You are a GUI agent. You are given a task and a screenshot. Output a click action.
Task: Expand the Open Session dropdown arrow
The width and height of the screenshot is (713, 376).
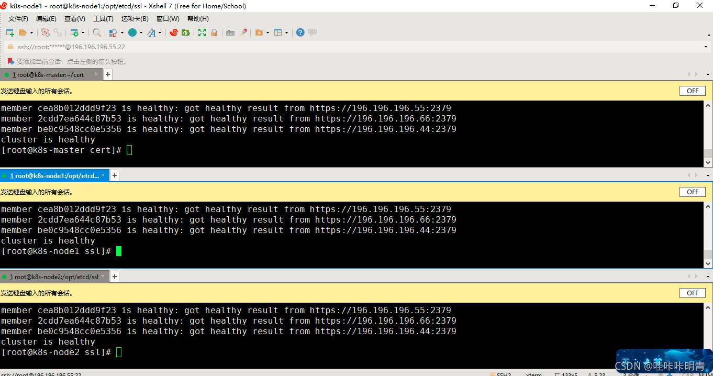tap(31, 32)
